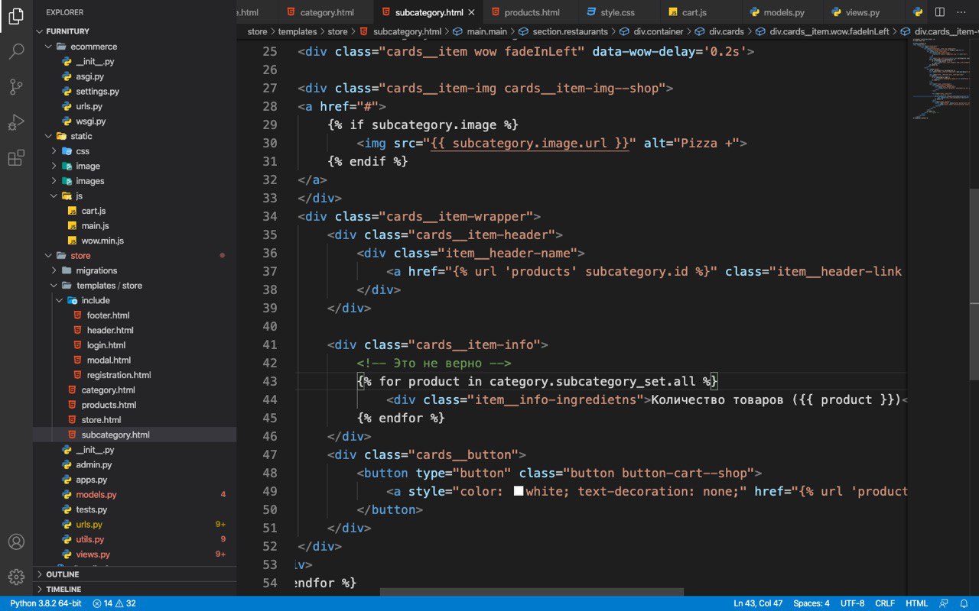The image size is (979, 611).
Task: Click CRLF end of line setting
Action: 885,603
